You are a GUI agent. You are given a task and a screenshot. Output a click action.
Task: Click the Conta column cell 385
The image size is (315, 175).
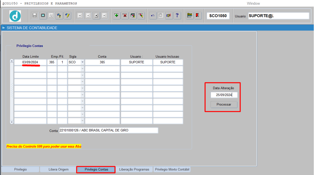pyautogui.click(x=102, y=62)
